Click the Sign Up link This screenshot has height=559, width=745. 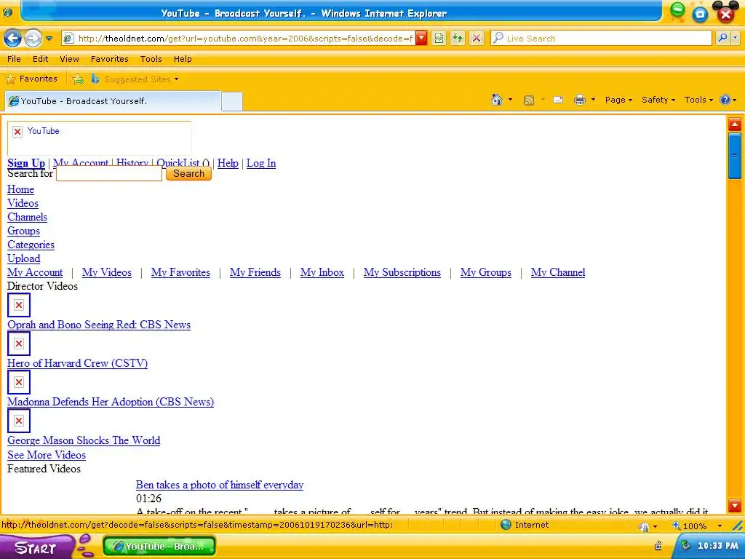[x=26, y=163]
